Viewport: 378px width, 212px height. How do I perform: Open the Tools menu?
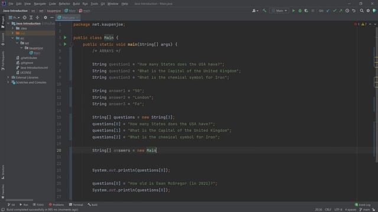coord(94,4)
